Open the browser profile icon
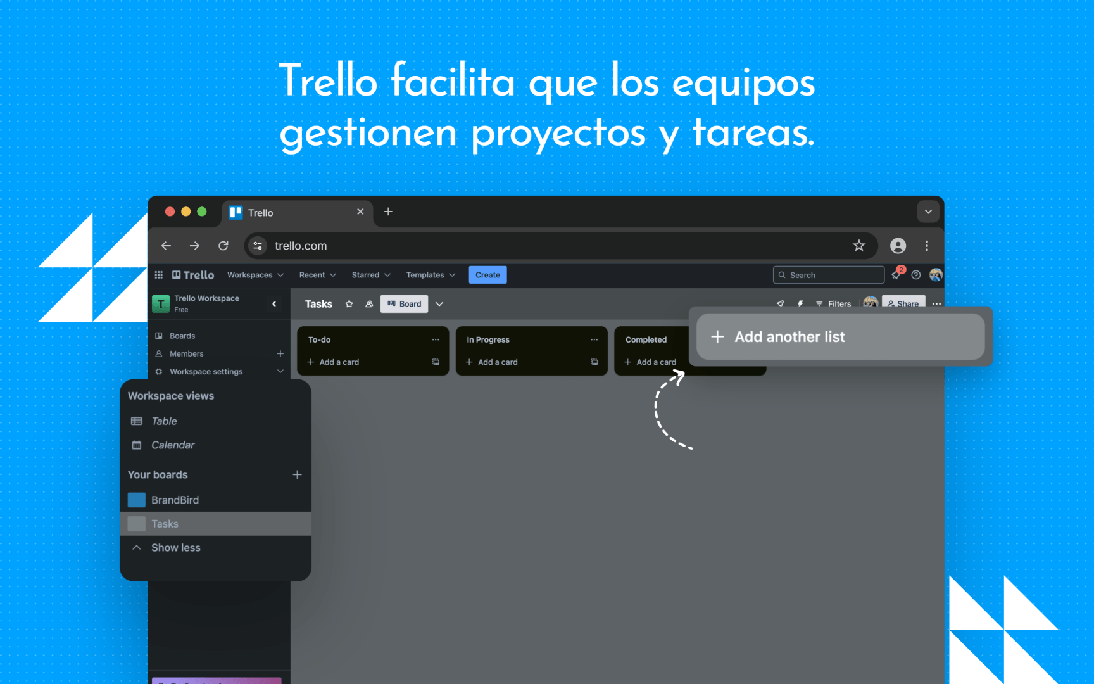1094x684 pixels. pos(898,246)
